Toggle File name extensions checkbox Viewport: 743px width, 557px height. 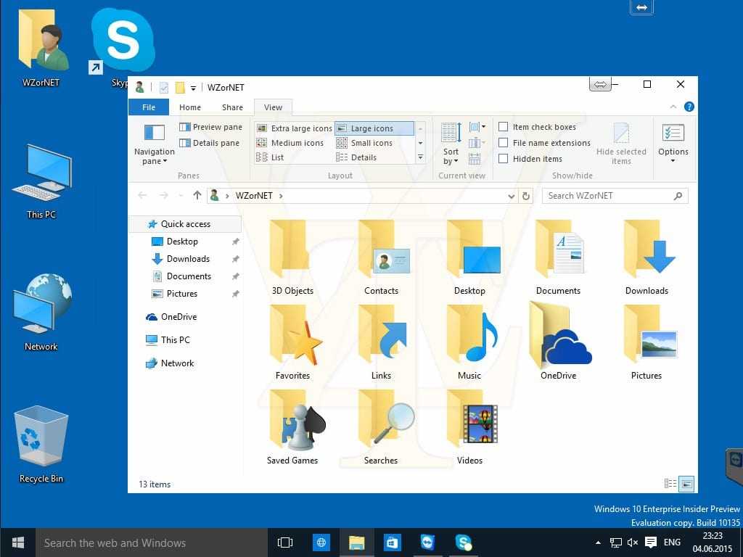tap(503, 143)
